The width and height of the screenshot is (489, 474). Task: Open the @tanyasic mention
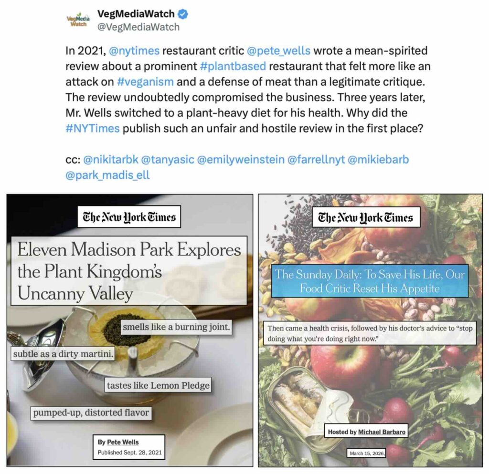point(168,159)
